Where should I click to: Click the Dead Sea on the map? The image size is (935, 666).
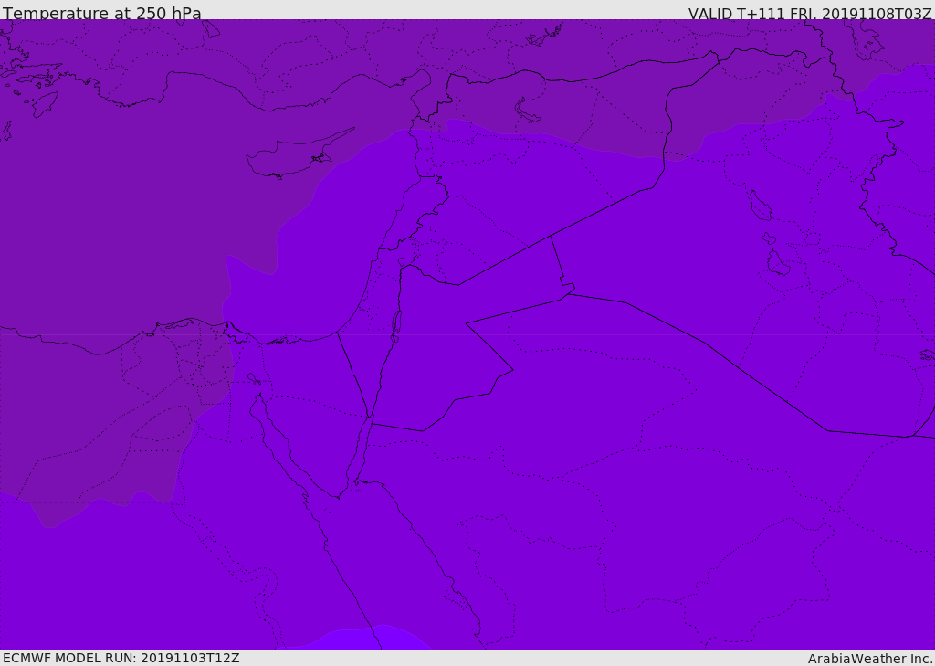(395, 325)
